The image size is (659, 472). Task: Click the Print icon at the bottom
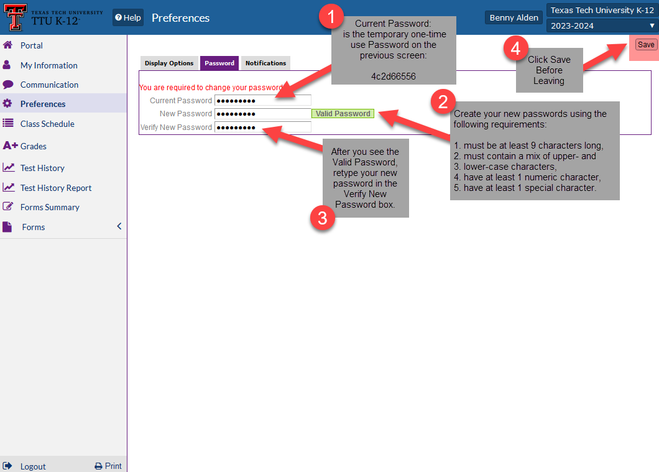click(98, 465)
